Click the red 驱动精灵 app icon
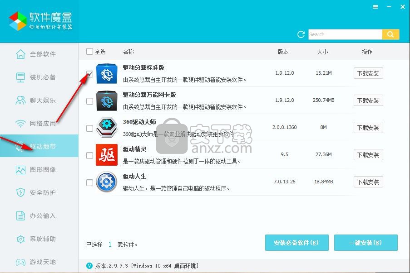 (x=107, y=155)
